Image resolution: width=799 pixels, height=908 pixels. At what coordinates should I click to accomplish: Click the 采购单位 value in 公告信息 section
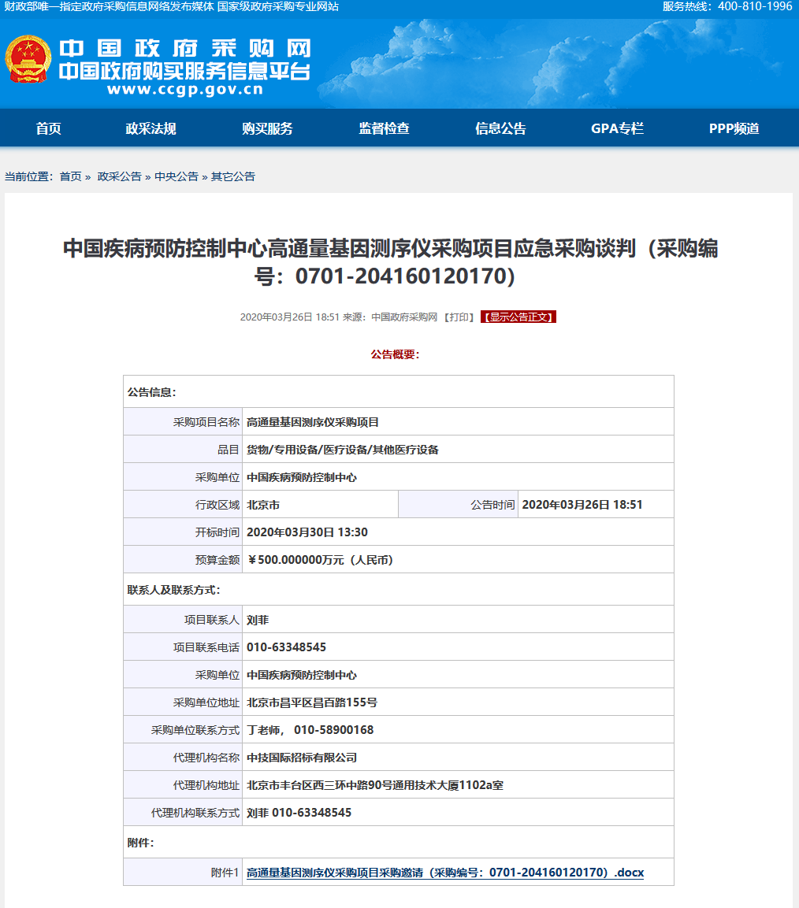click(301, 478)
